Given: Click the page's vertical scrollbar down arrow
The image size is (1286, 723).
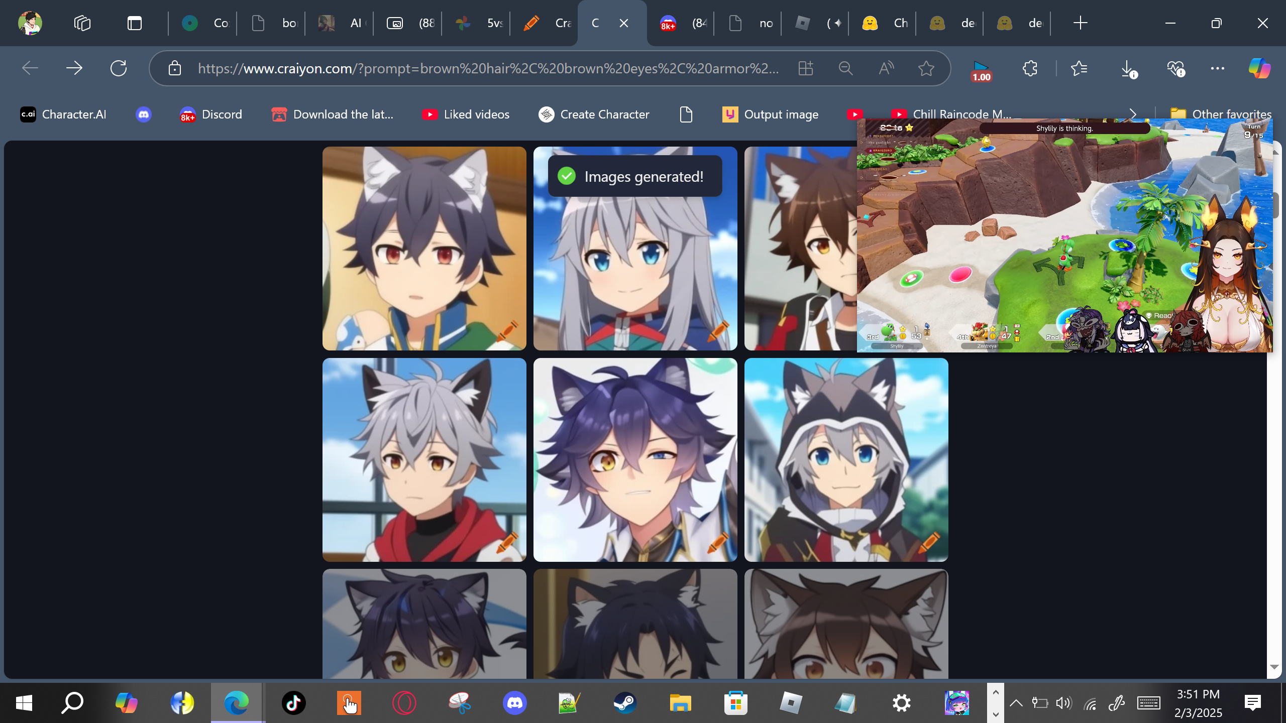Looking at the screenshot, I should [1274, 667].
